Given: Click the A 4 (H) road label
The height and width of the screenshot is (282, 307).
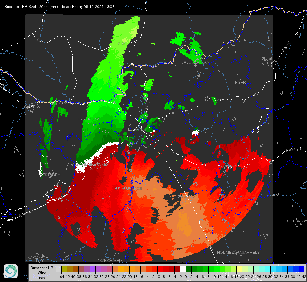Looking at the screenshot, I should coord(207,165).
